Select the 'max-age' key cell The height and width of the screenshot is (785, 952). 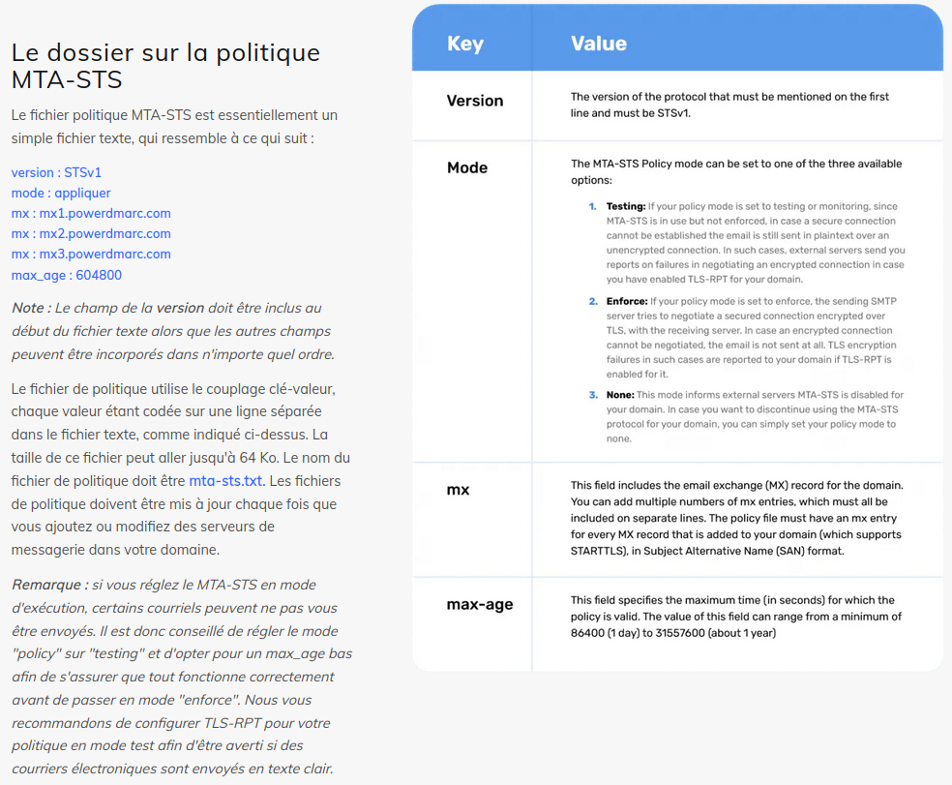point(479,605)
